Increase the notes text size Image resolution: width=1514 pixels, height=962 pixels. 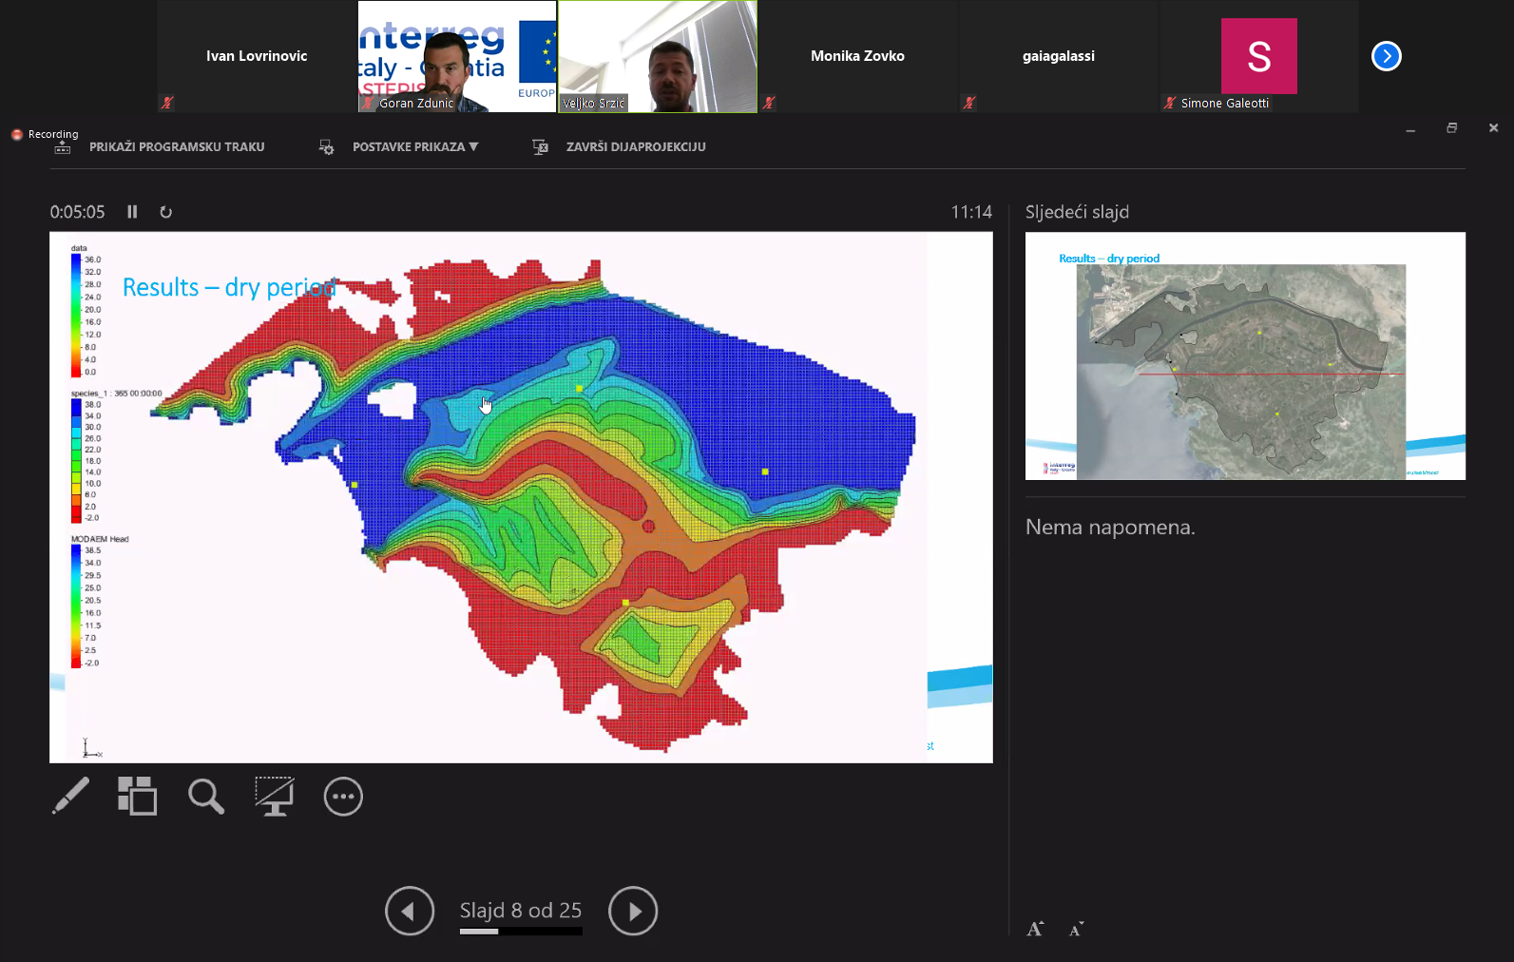(1035, 929)
